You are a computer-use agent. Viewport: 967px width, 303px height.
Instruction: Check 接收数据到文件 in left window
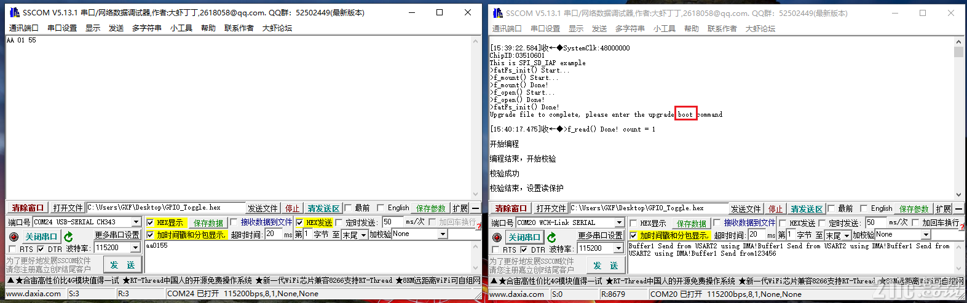234,222
